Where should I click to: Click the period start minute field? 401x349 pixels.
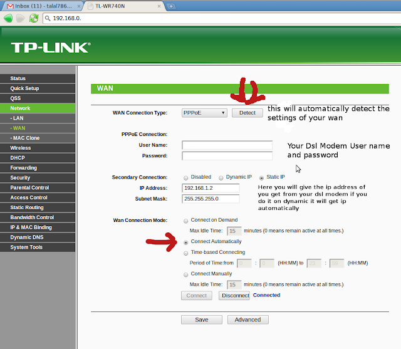point(267,263)
